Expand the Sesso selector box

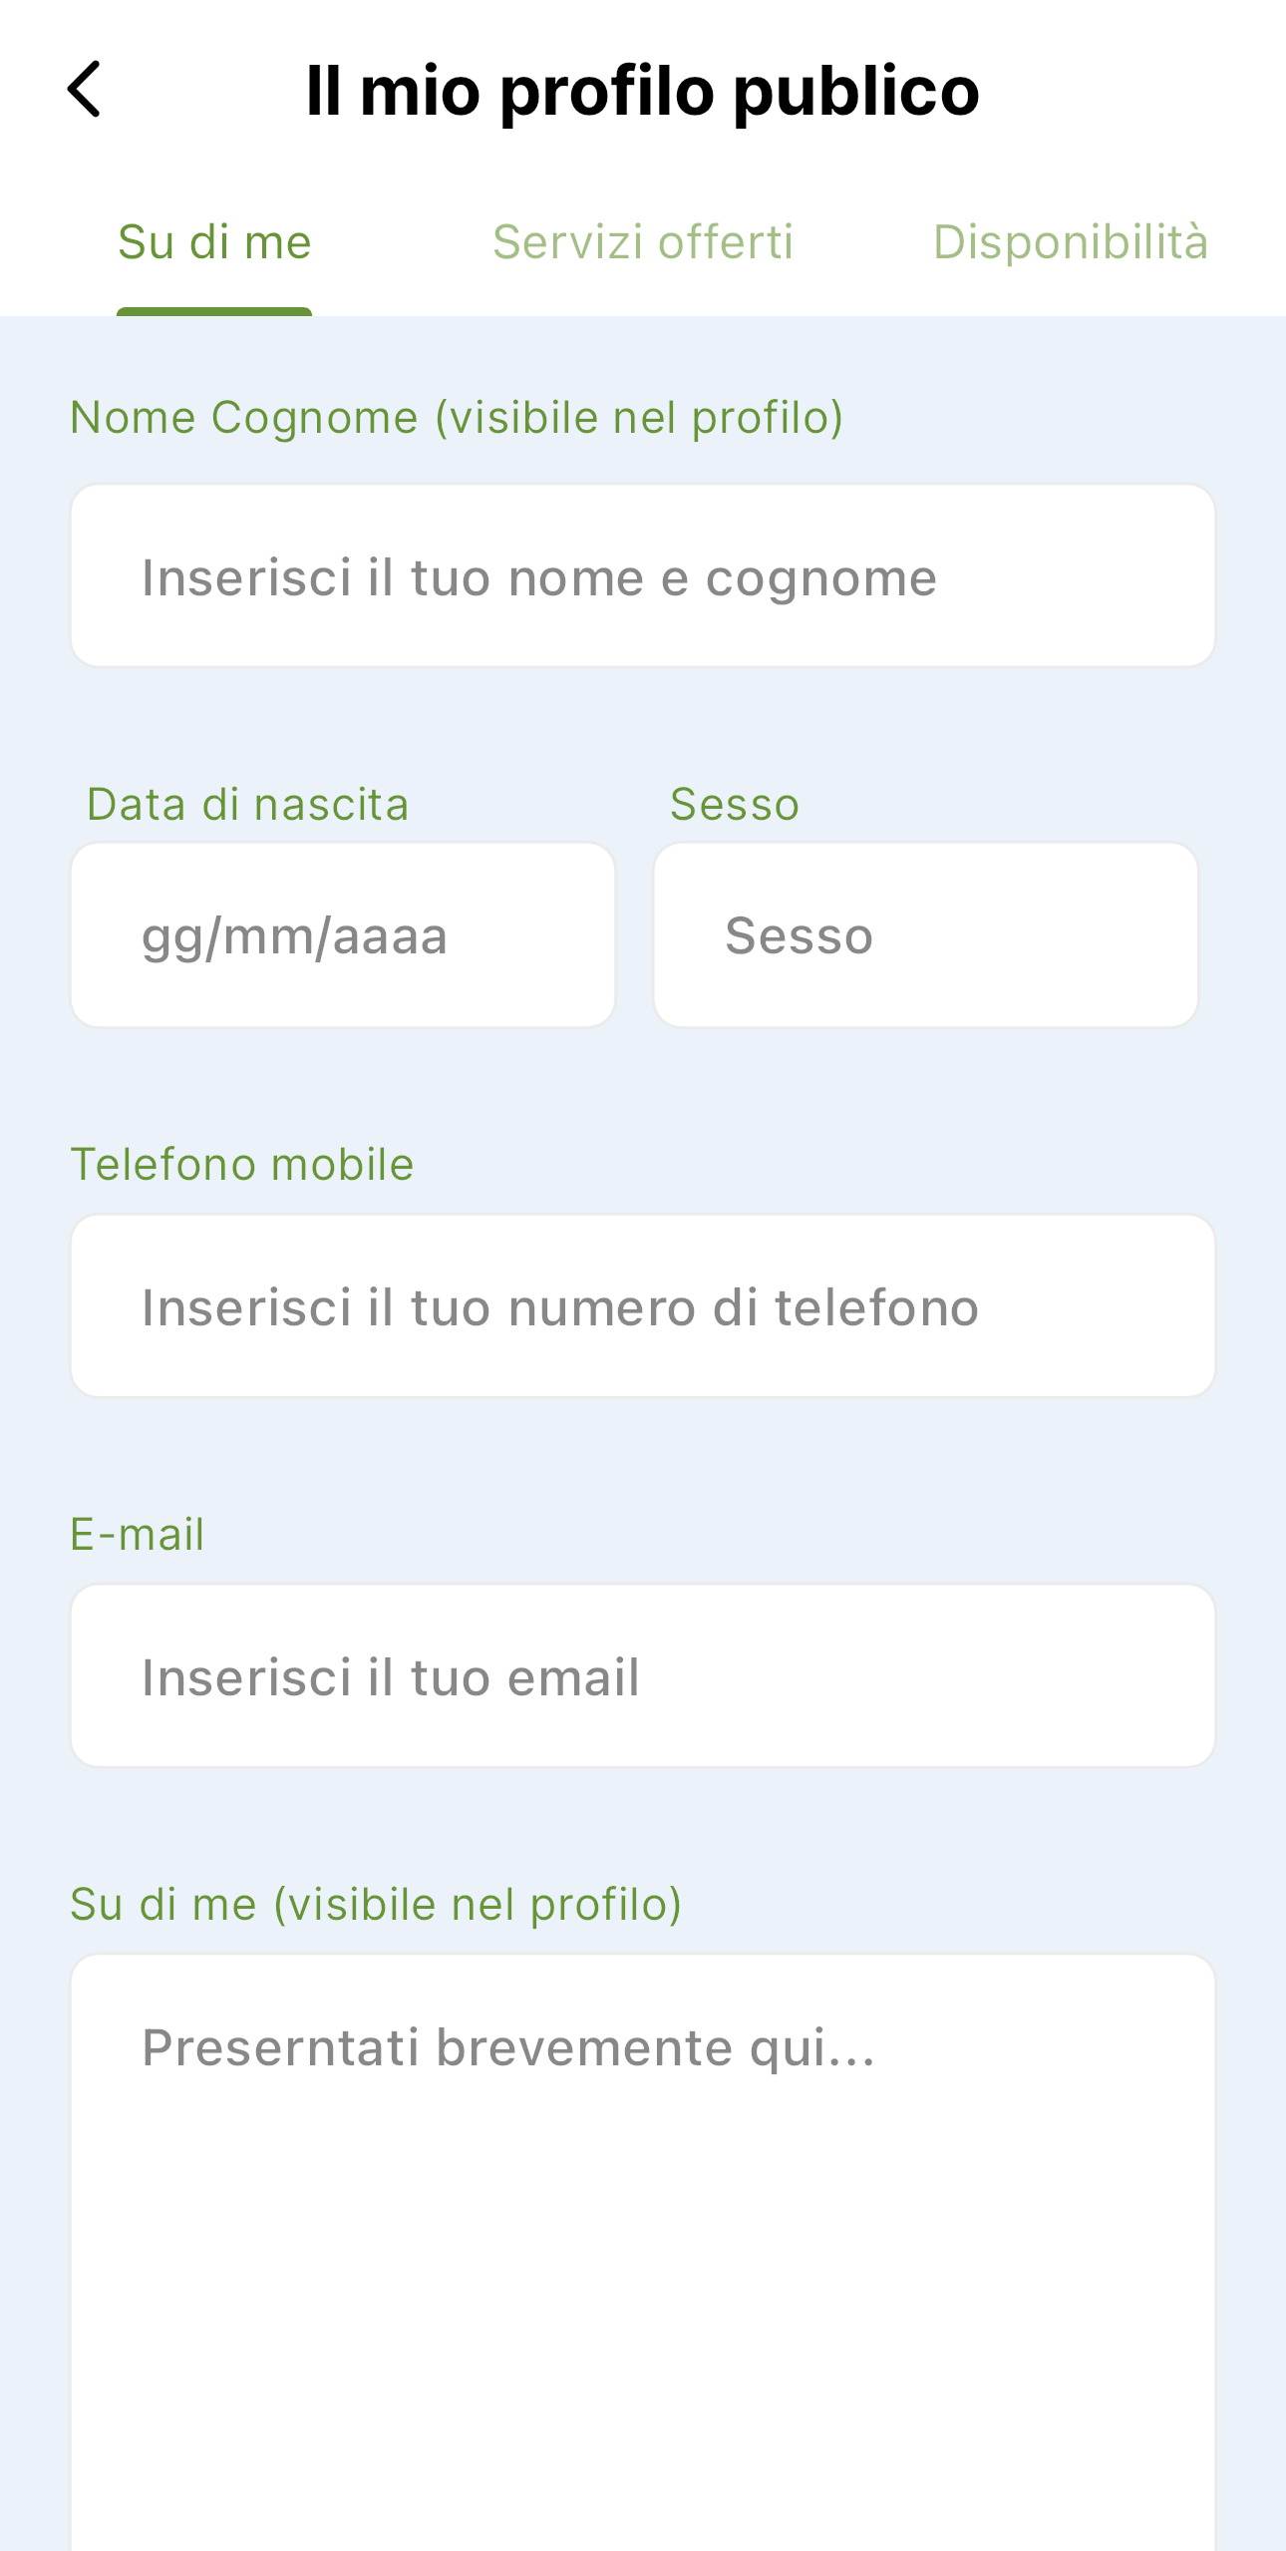925,935
